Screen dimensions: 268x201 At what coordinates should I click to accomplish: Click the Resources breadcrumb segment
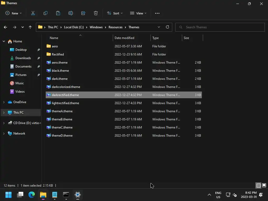(115, 27)
